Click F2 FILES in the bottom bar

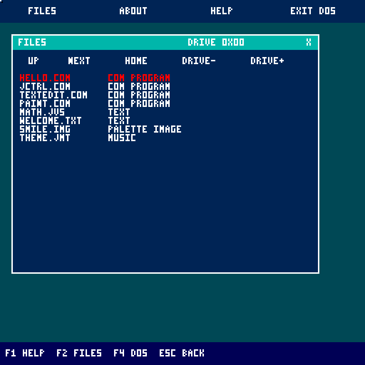[x=79, y=353]
